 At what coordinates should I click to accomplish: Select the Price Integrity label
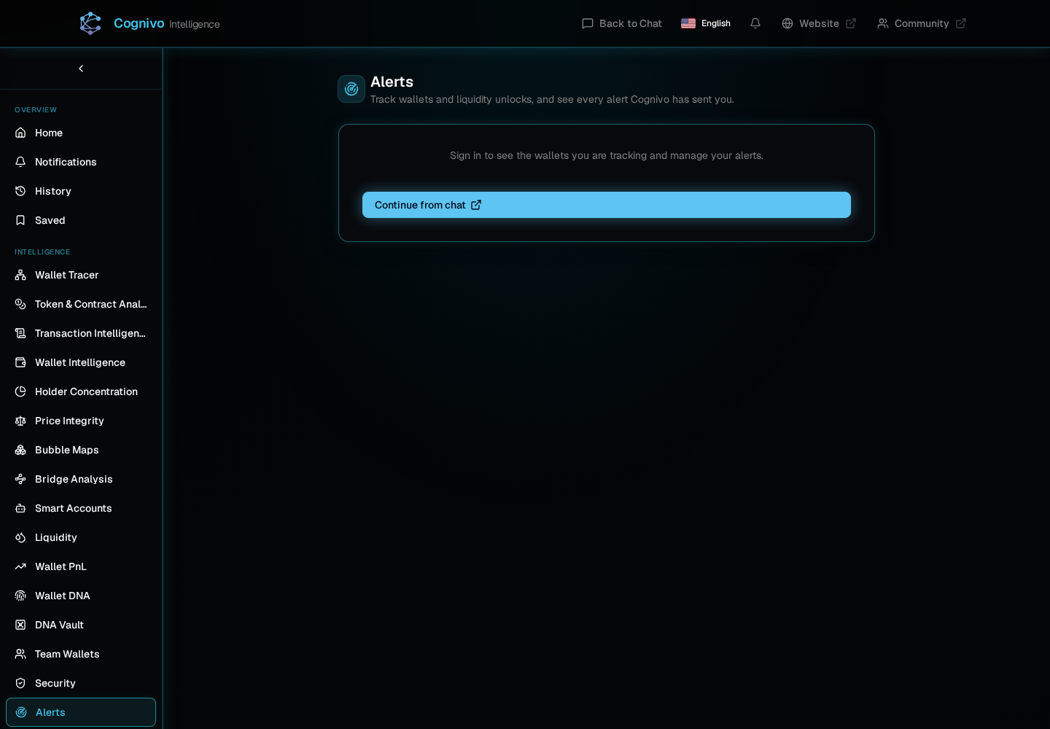(x=69, y=421)
